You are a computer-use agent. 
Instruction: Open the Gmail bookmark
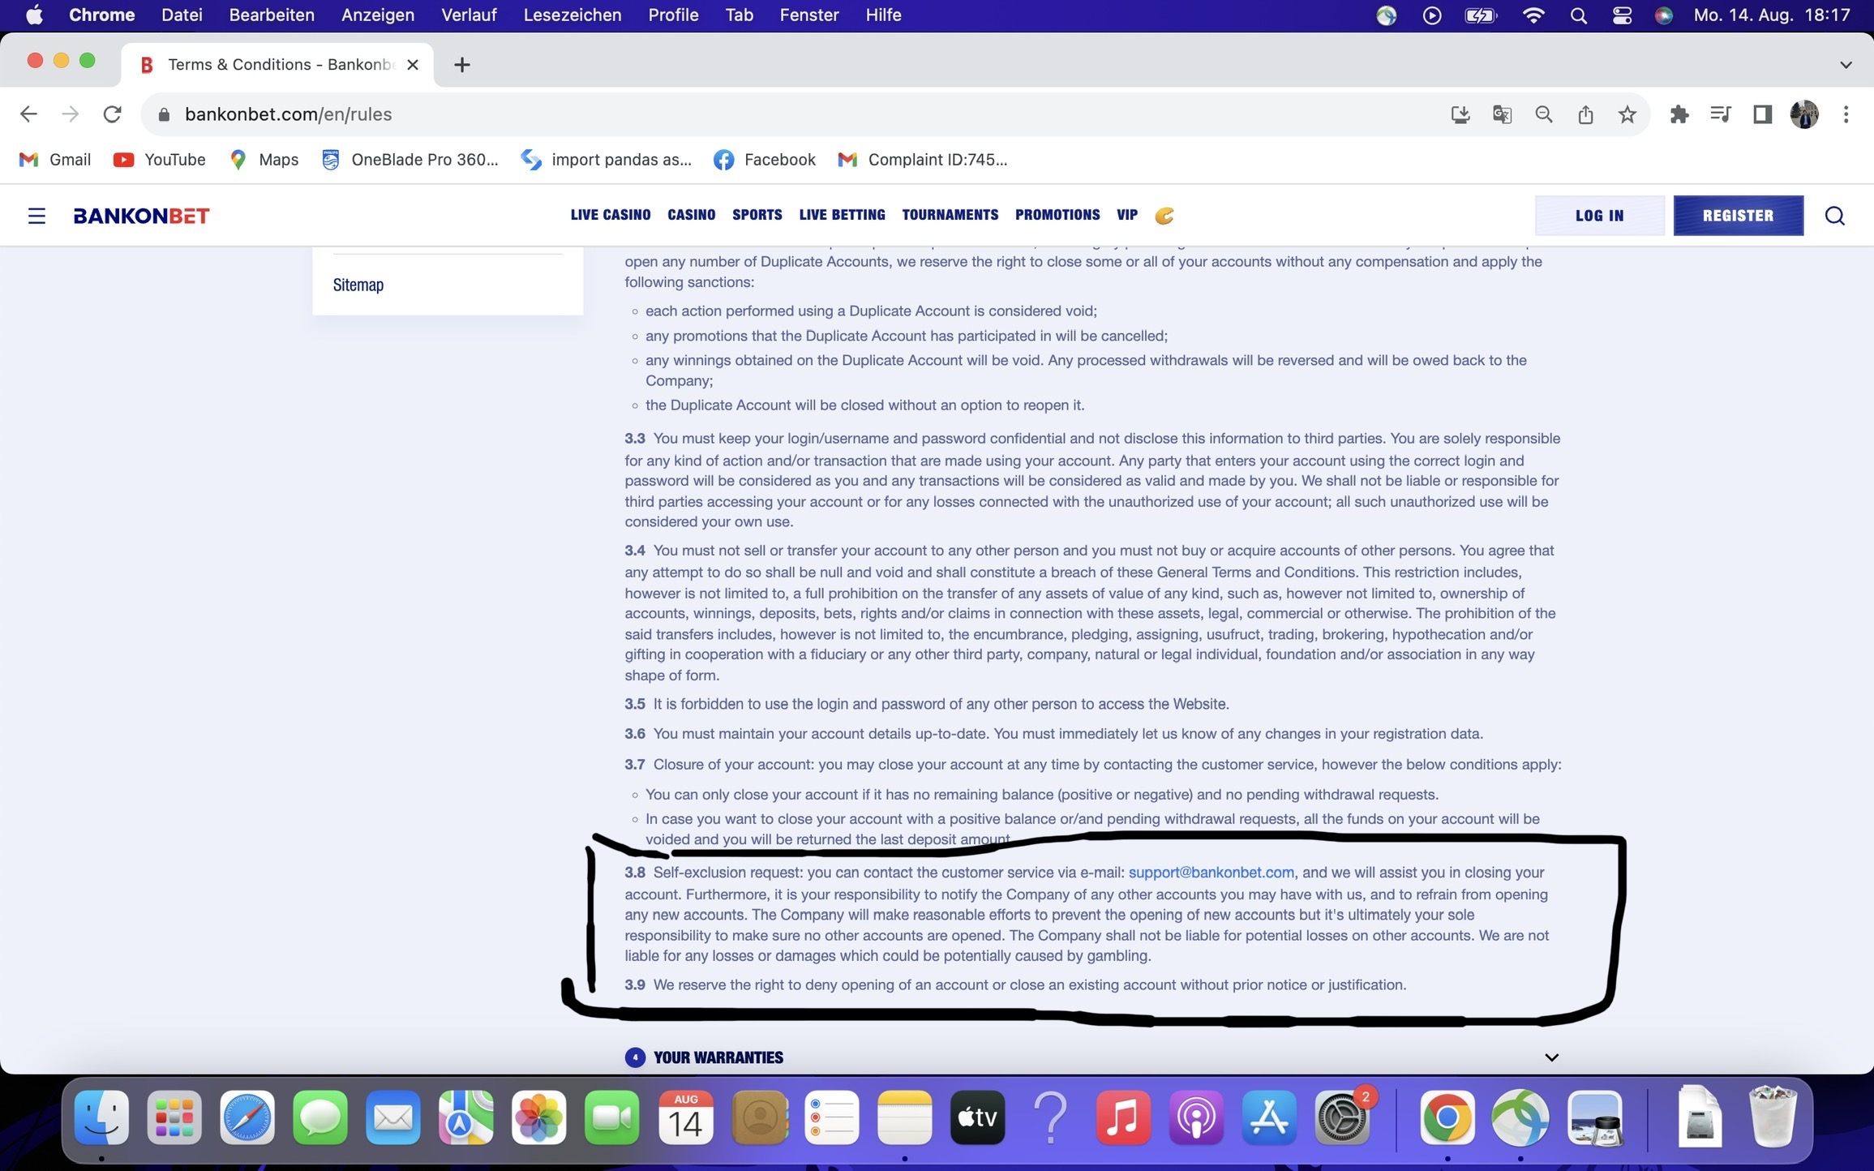[x=55, y=160]
